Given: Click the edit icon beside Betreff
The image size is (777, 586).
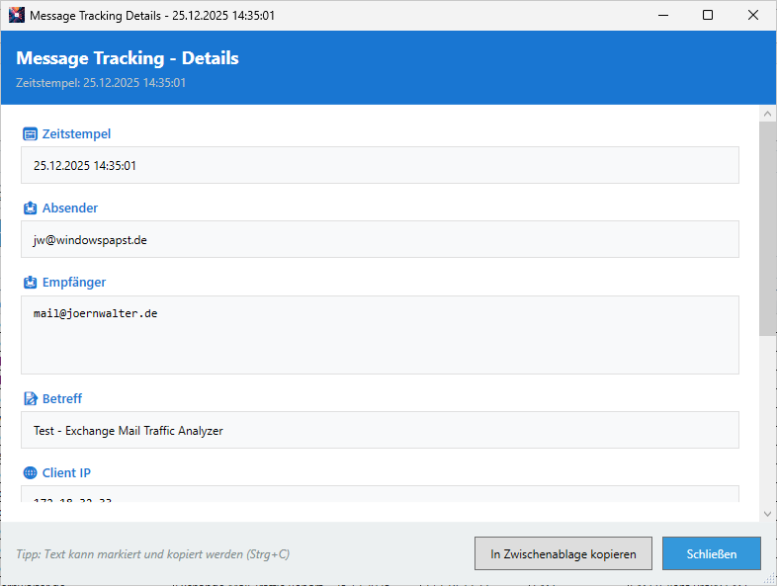Looking at the screenshot, I should [30, 399].
